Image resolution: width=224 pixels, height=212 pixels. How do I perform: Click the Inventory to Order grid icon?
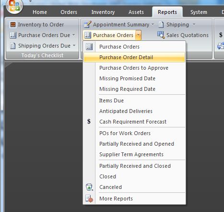[x=13, y=25]
